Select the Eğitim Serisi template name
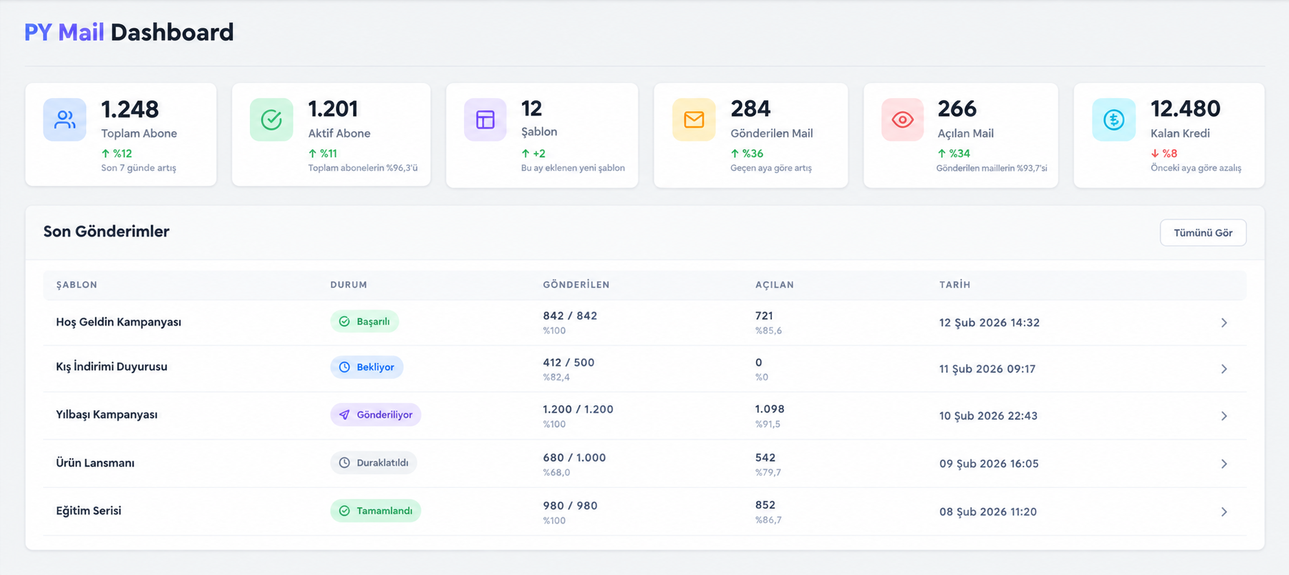The height and width of the screenshot is (575, 1289). tap(89, 511)
